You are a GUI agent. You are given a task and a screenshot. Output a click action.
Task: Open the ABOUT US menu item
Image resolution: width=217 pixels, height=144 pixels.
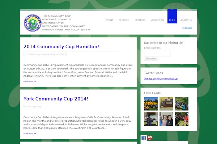[186, 20]
